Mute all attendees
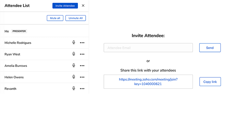The image size is (233, 126). (x=55, y=18)
